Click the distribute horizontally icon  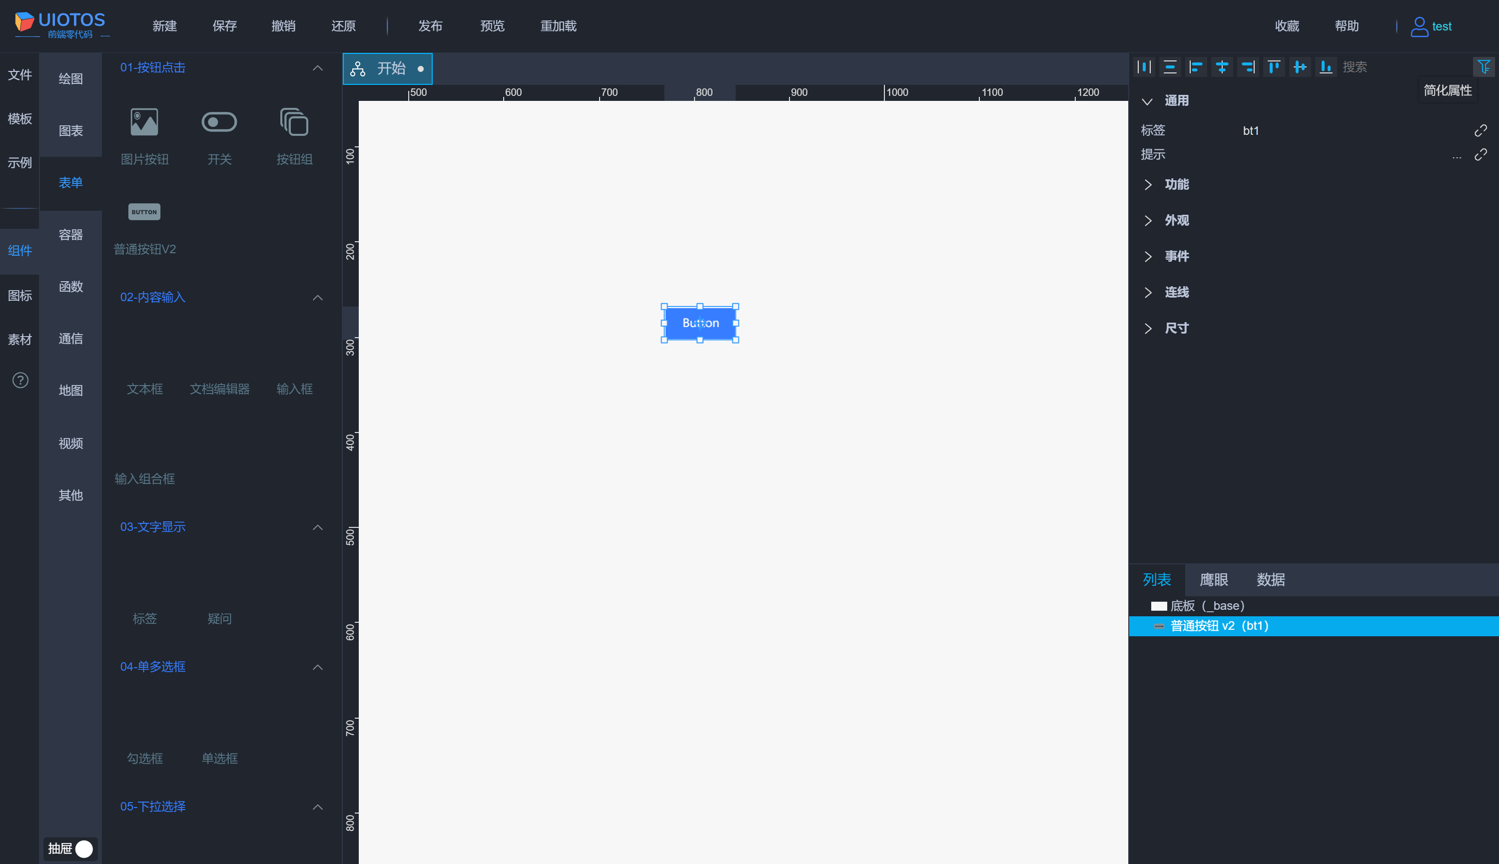(1144, 67)
